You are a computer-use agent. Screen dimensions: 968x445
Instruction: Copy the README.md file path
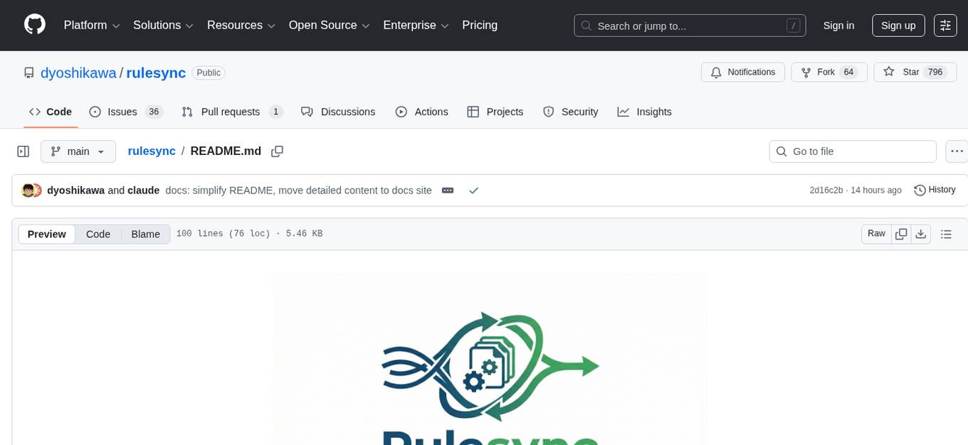[277, 151]
